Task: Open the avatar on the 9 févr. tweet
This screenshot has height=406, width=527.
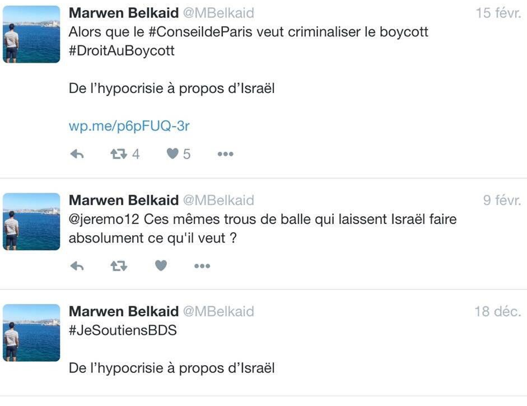Action: click(31, 222)
